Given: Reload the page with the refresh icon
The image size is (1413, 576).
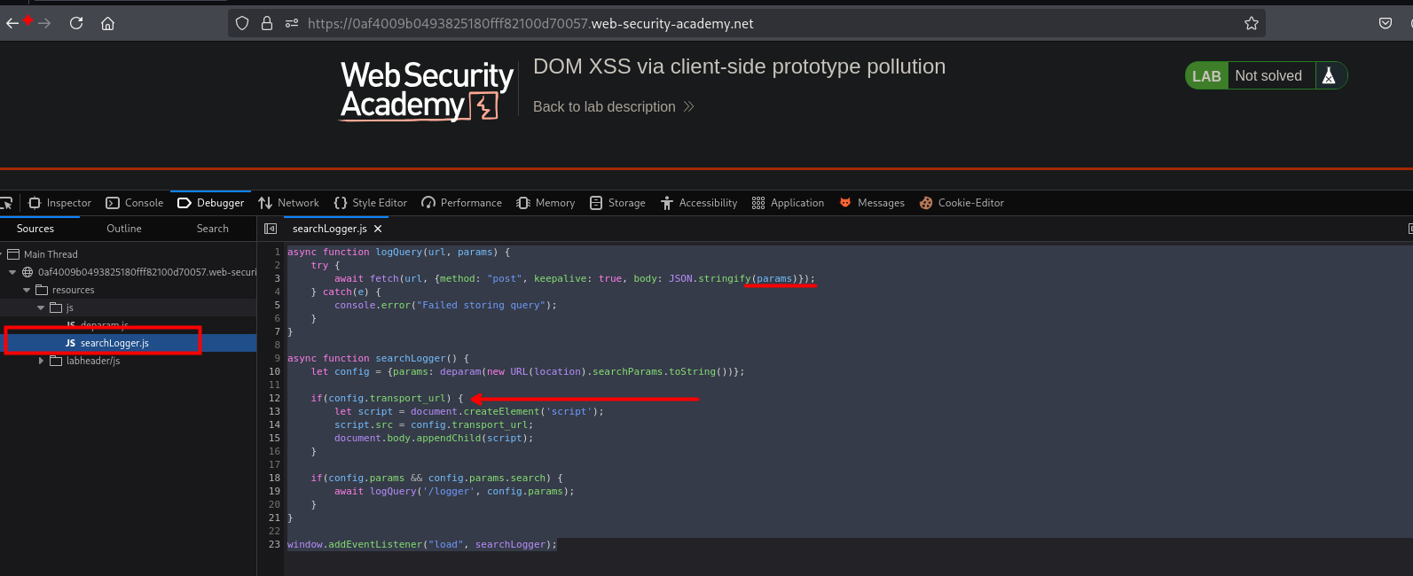Looking at the screenshot, I should tap(76, 23).
